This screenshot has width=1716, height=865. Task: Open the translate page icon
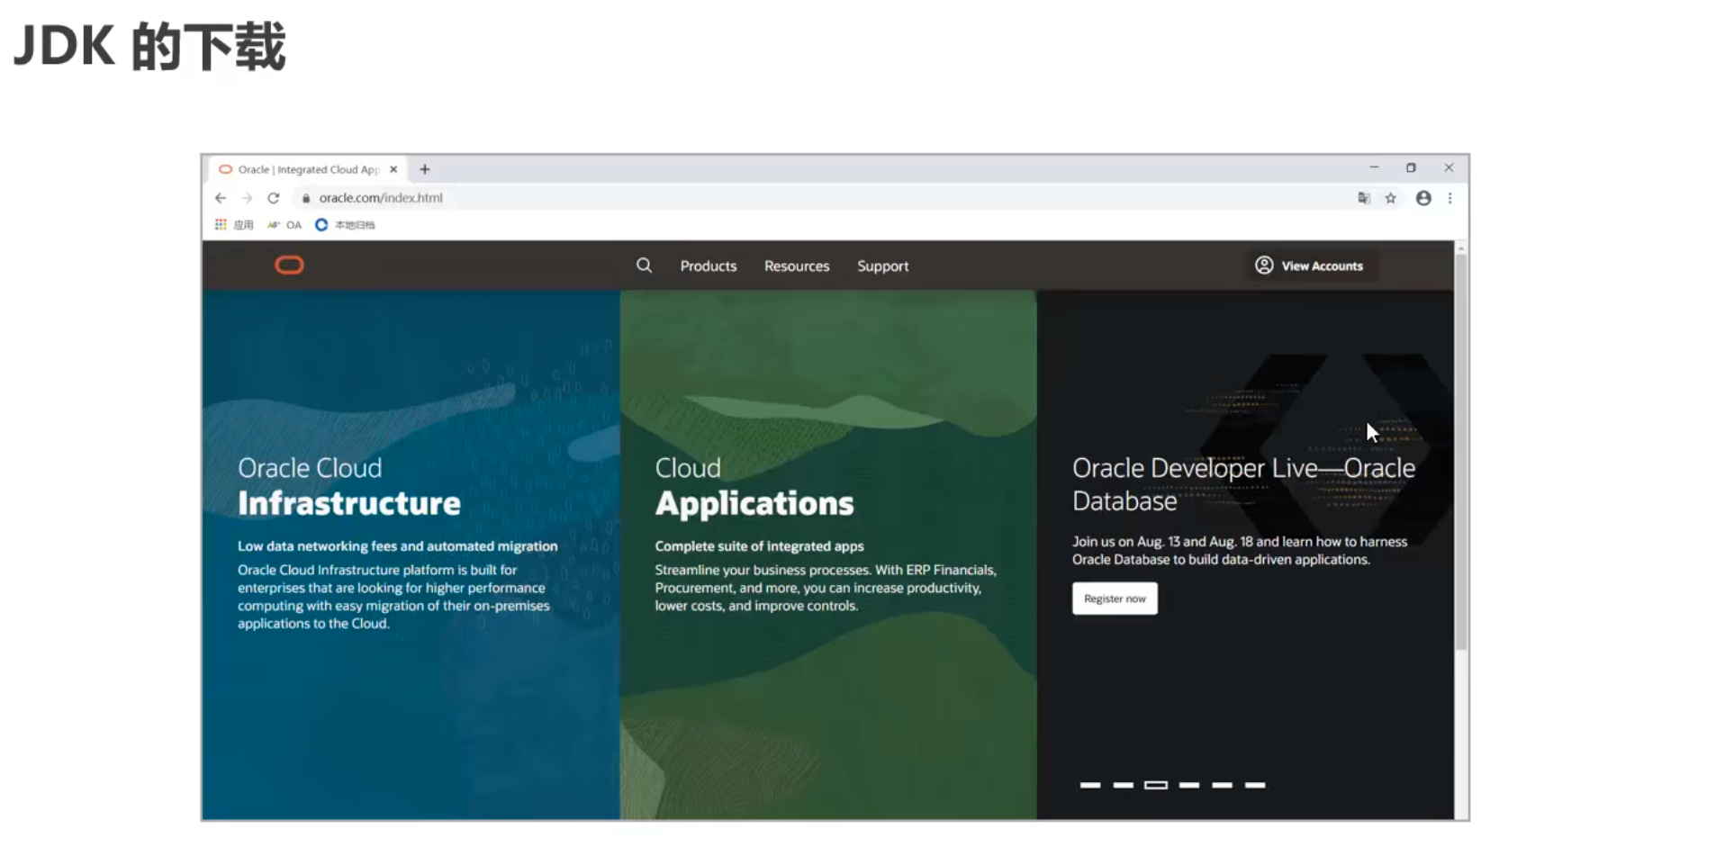tap(1364, 198)
